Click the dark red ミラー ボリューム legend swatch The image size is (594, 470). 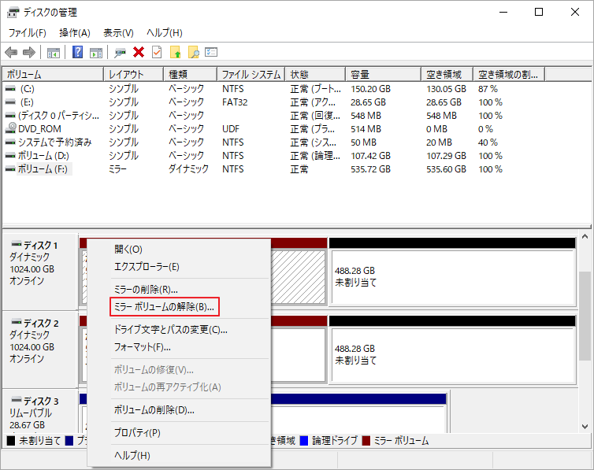tap(366, 441)
